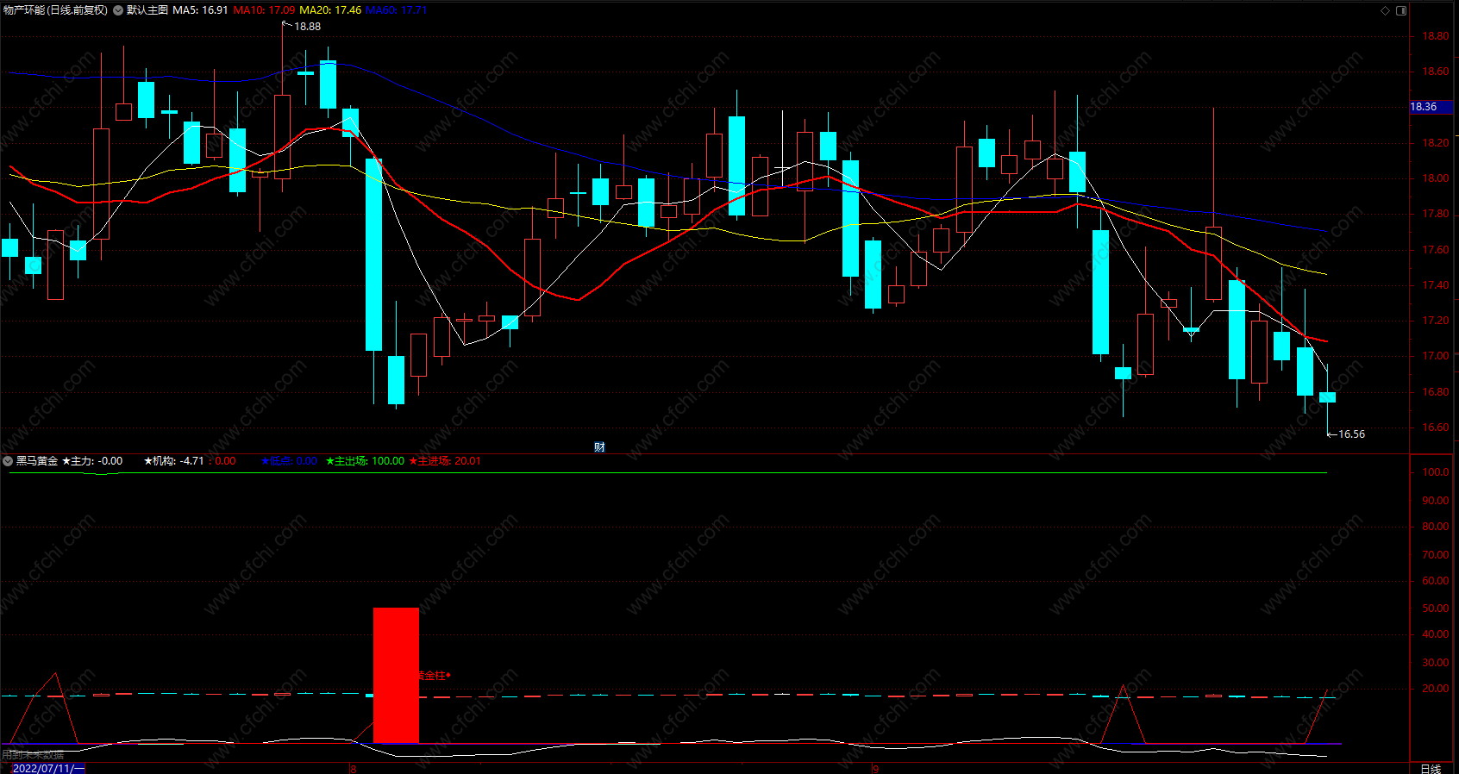Click the diamond icon at chart top-right

(1386, 10)
